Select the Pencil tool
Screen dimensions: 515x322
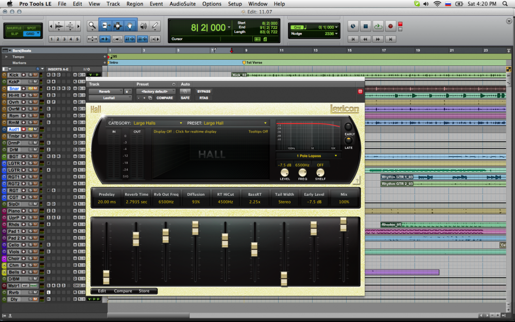[154, 26]
